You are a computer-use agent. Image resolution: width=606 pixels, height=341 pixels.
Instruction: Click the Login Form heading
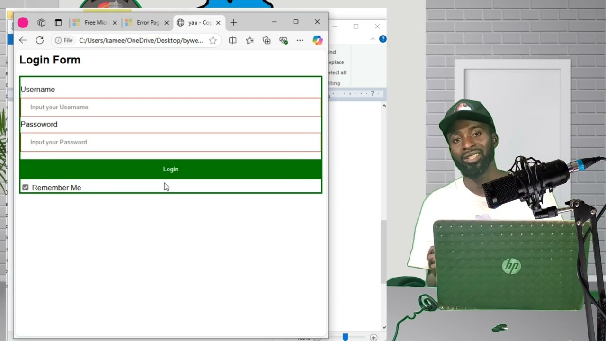(x=50, y=60)
